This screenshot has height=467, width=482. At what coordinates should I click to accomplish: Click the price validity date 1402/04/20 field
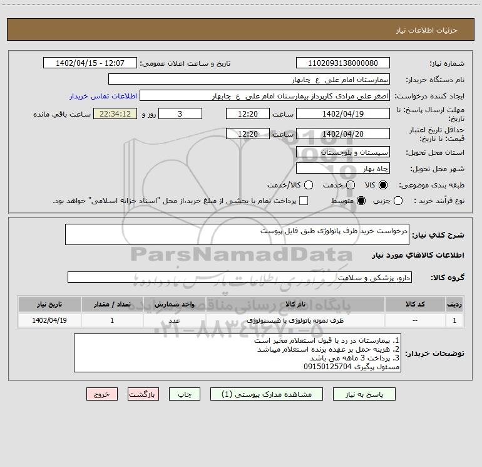(343, 134)
